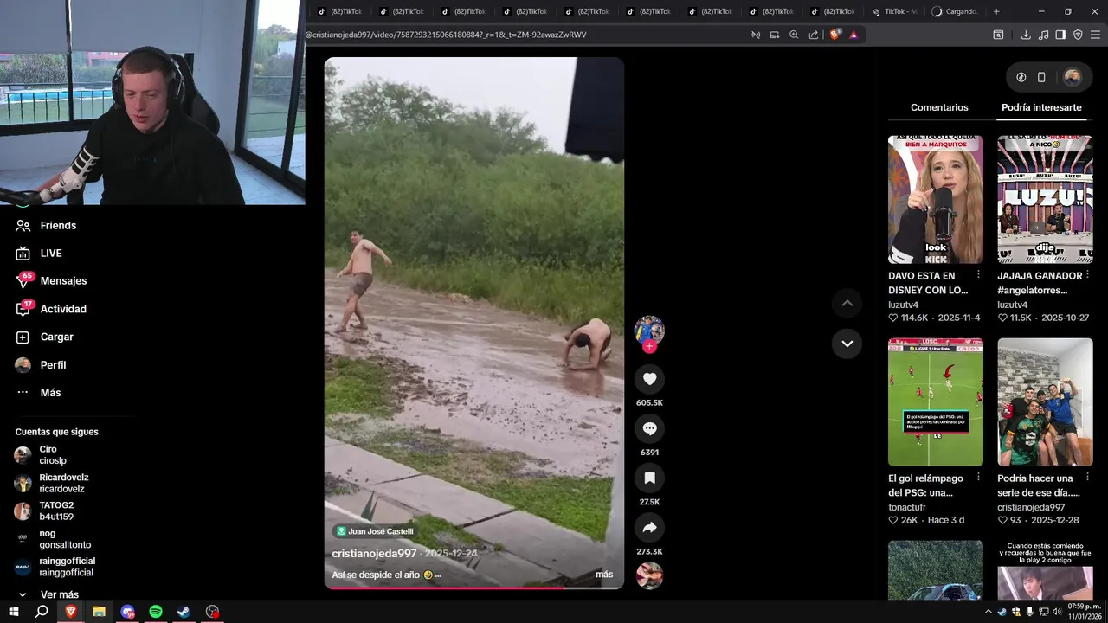The width and height of the screenshot is (1108, 623).
Task: Open the browser hamburger menu
Action: [x=1095, y=35]
